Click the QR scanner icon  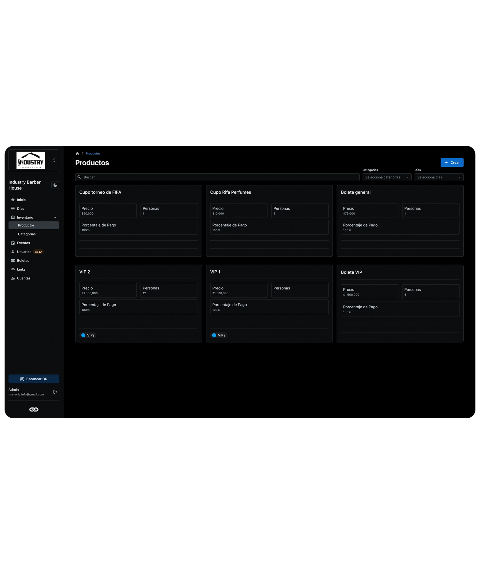[x=22, y=379]
